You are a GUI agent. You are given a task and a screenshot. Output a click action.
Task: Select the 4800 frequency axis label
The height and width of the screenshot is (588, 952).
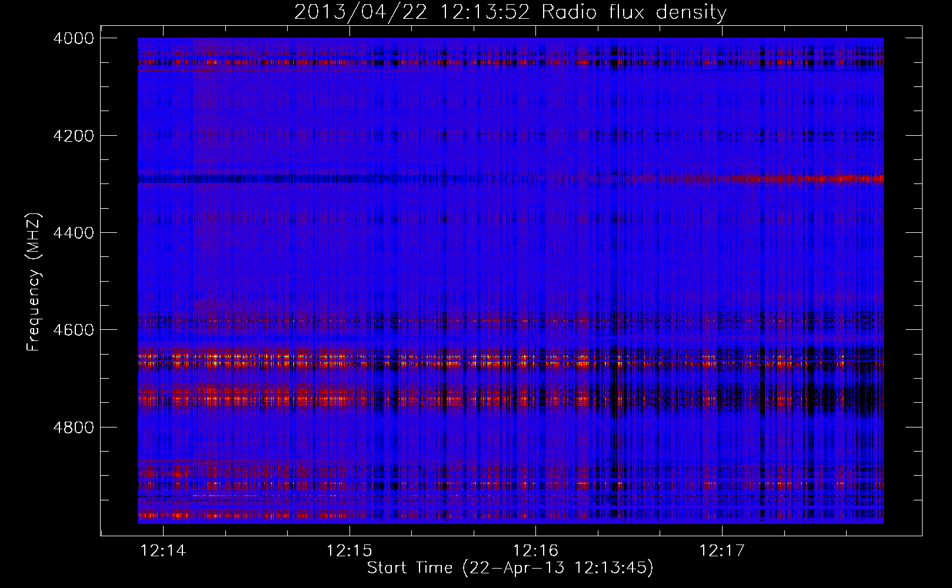74,427
